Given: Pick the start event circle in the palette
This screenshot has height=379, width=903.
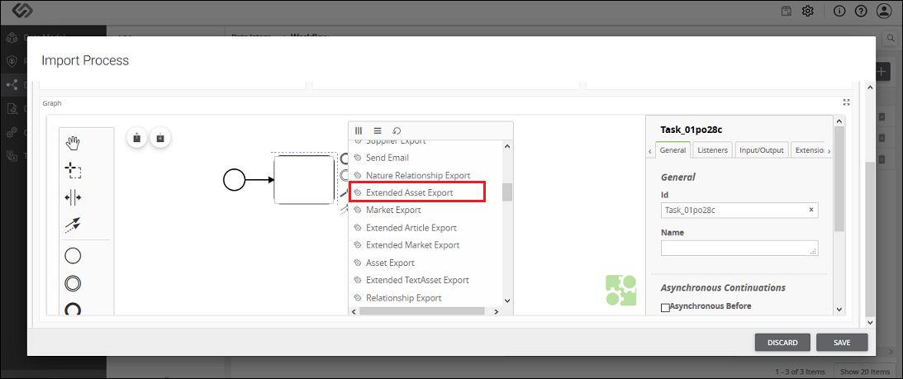Looking at the screenshot, I should [73, 256].
